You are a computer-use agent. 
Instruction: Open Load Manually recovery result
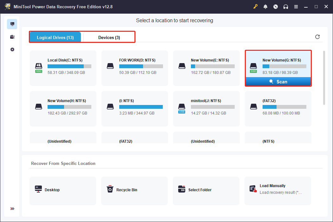pyautogui.click(x=277, y=189)
